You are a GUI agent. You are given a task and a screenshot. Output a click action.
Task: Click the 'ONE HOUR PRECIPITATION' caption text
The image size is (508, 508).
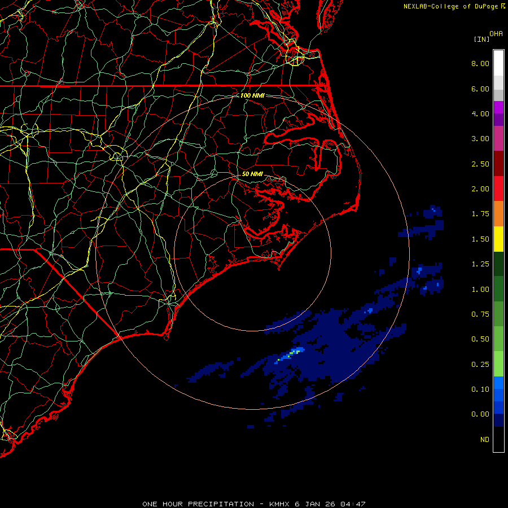pyautogui.click(x=198, y=504)
